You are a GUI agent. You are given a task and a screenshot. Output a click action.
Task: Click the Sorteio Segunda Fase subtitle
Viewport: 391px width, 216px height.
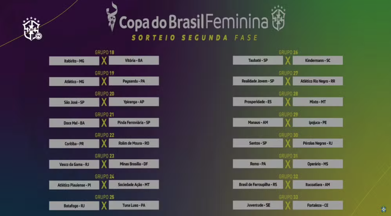pos(194,38)
